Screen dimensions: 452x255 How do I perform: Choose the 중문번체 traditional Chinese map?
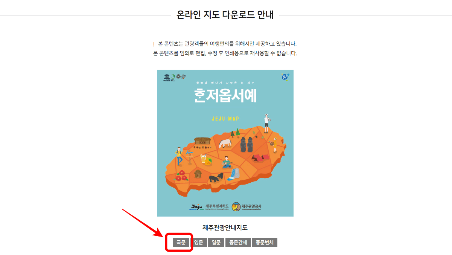[265, 243]
